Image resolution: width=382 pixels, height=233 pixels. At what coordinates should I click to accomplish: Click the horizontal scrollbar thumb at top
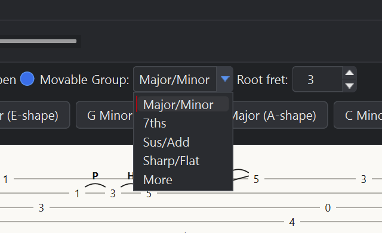tap(38, 41)
